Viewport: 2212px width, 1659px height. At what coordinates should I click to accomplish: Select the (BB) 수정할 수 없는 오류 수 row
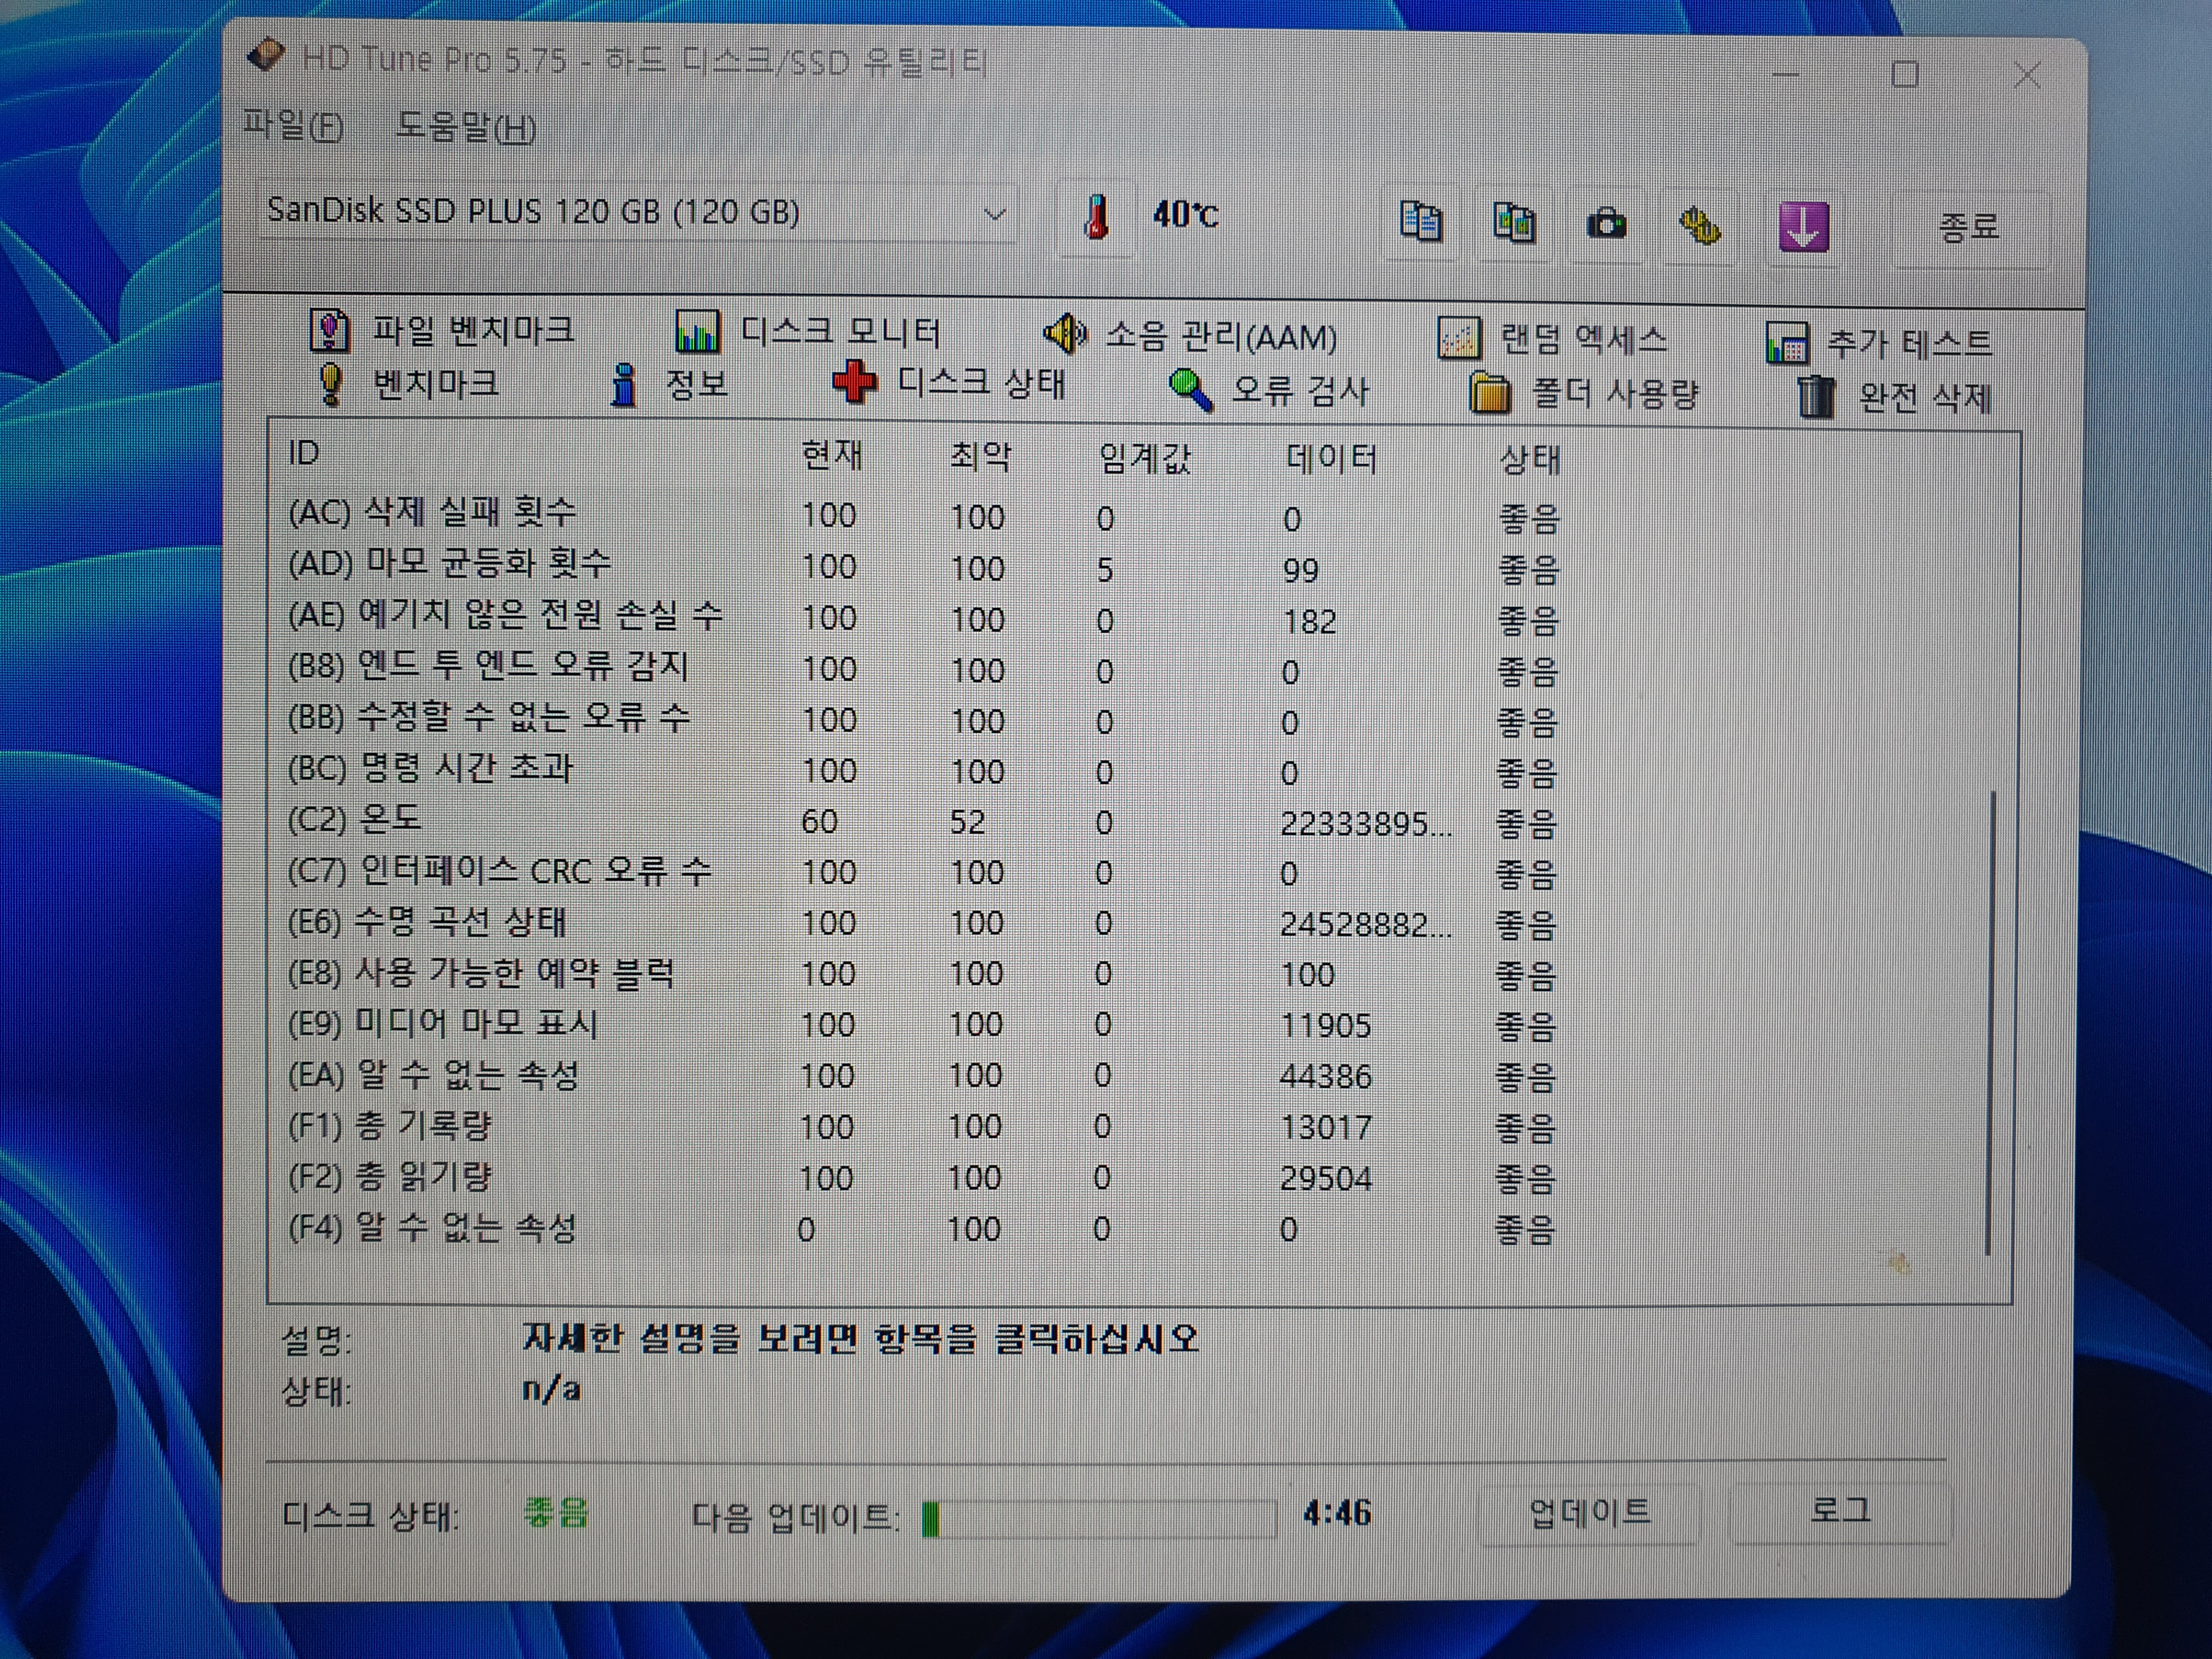pyautogui.click(x=925, y=720)
